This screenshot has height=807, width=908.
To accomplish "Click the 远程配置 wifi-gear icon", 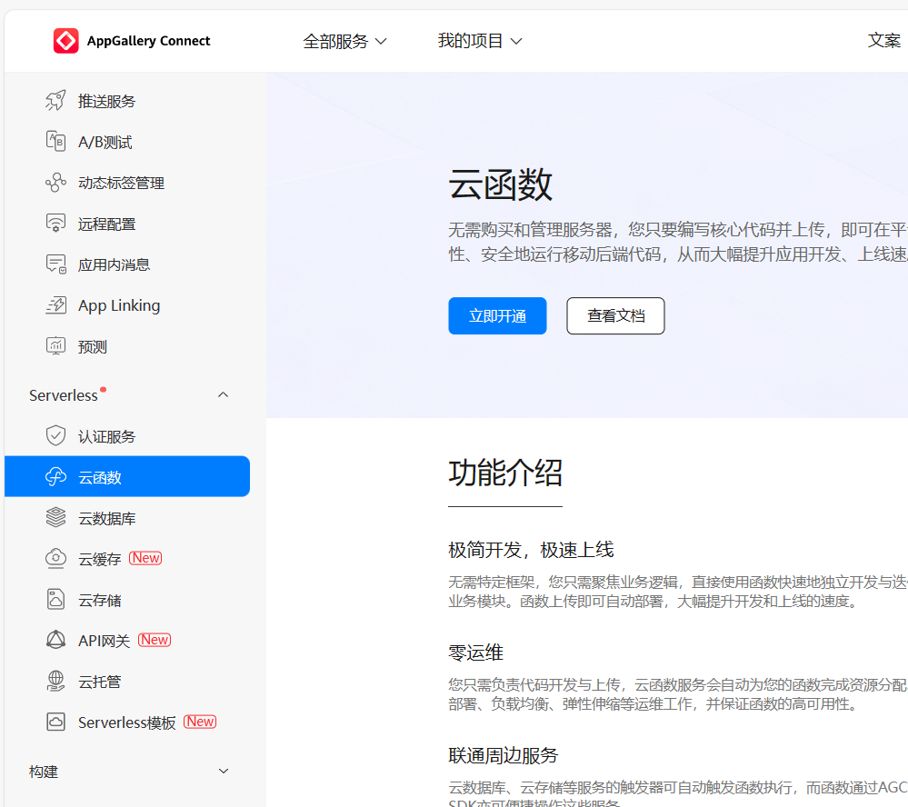I will tap(55, 224).
